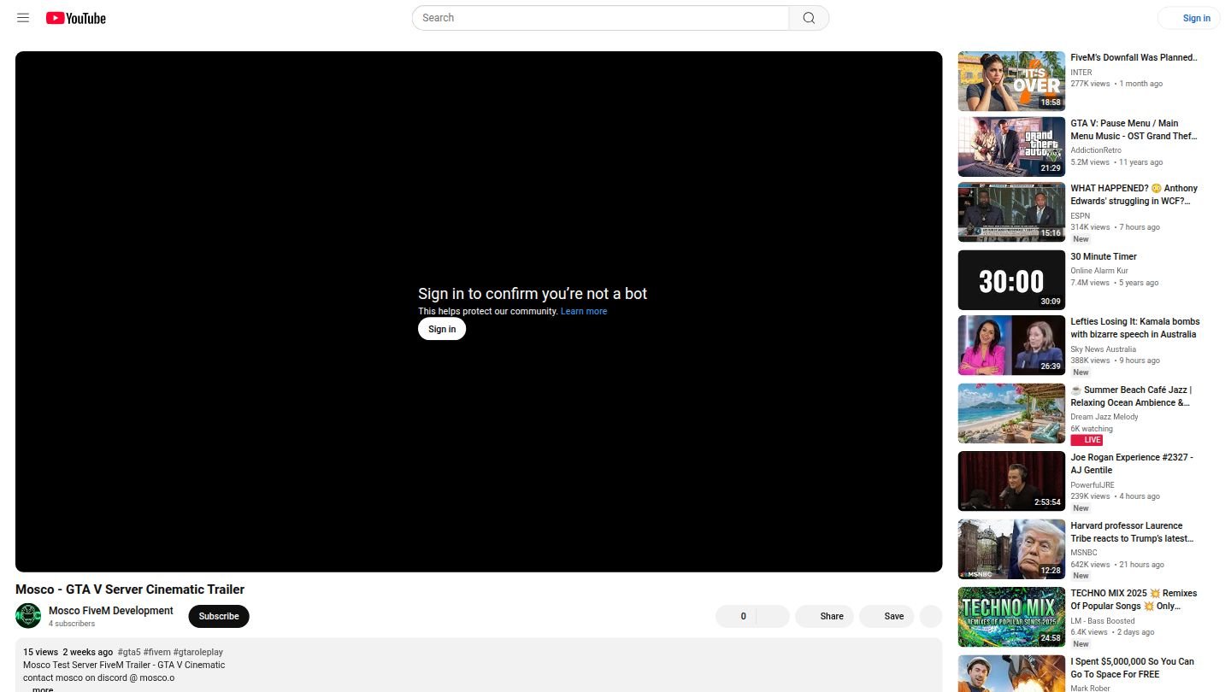
Task: Open the more actions button beside Save
Action: (931, 616)
